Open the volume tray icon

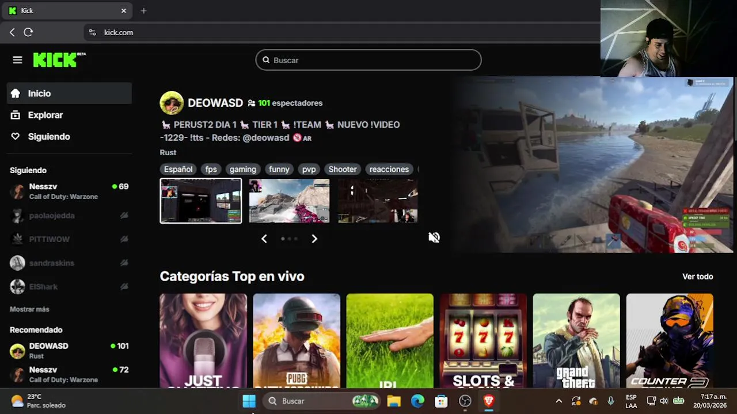click(x=664, y=401)
